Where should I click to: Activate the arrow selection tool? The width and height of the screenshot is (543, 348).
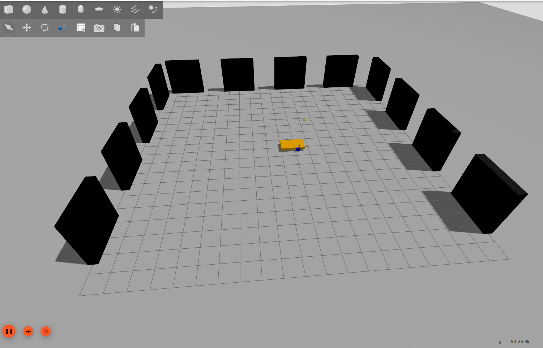pyautogui.click(x=9, y=27)
